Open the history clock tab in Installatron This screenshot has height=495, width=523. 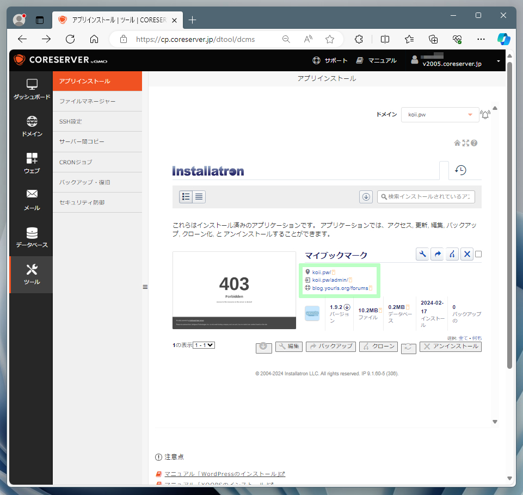tap(460, 170)
